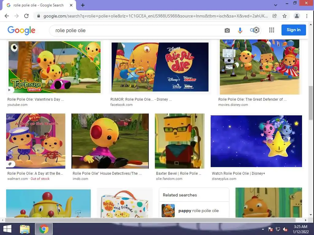Screen dimensions: 314x235
Task: Click the olie.fandom.com source text
Action: [169, 179]
